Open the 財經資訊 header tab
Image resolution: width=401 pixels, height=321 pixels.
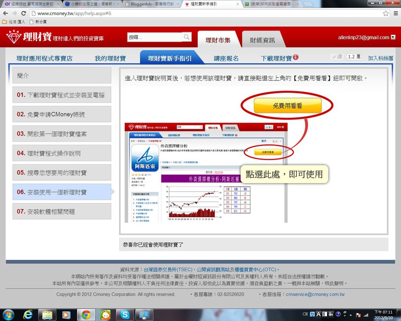262,40
